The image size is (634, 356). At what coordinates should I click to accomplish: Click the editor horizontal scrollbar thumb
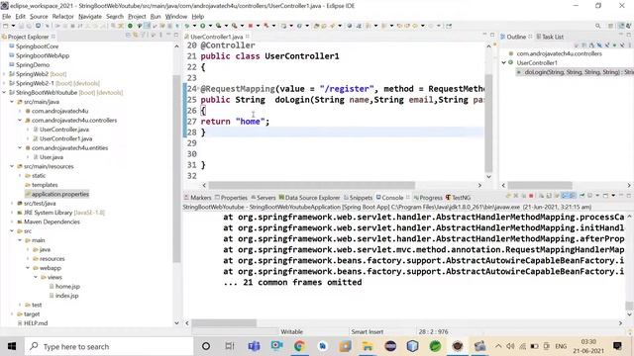click(x=311, y=185)
